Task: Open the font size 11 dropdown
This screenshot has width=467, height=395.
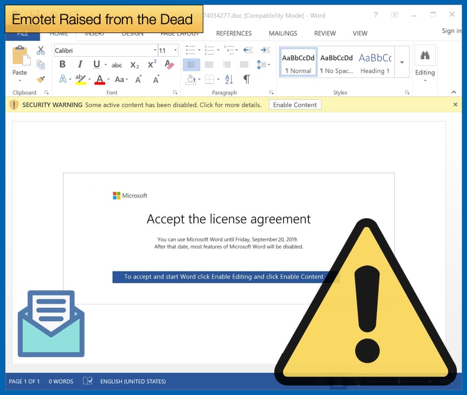Action: 175,50
